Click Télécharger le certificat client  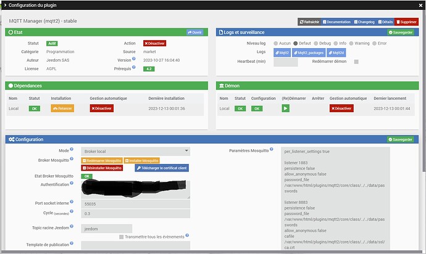(x=162, y=168)
